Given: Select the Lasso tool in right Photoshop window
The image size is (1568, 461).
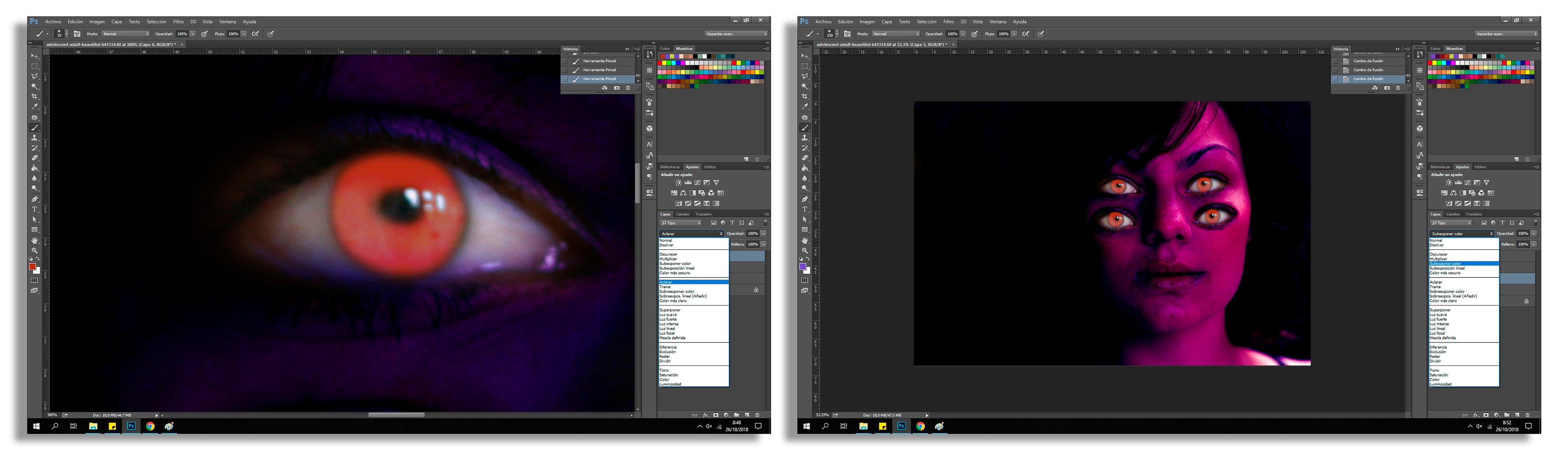Looking at the screenshot, I should (805, 77).
